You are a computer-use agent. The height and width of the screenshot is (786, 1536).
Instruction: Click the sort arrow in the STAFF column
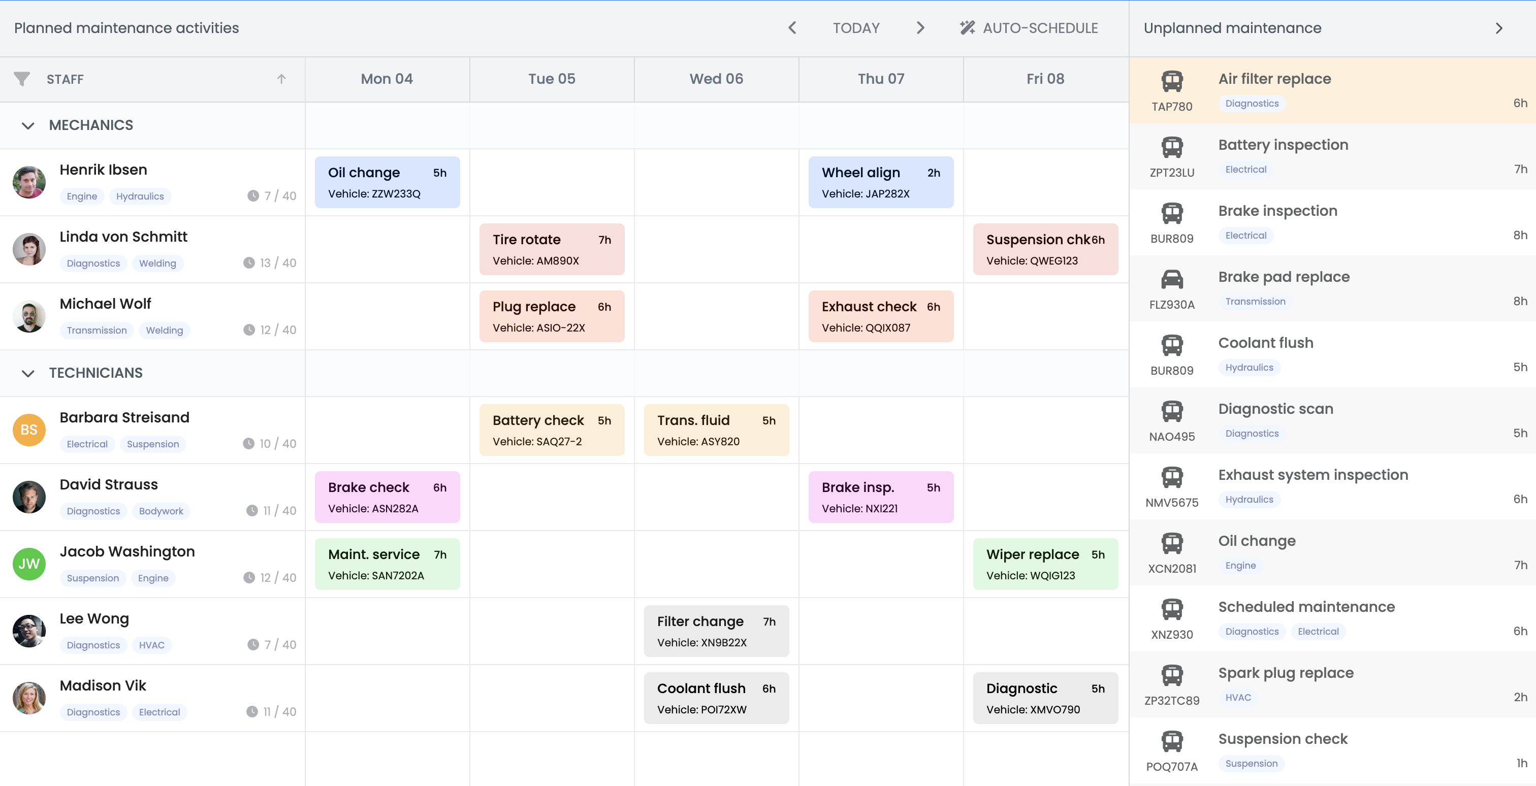click(x=281, y=79)
